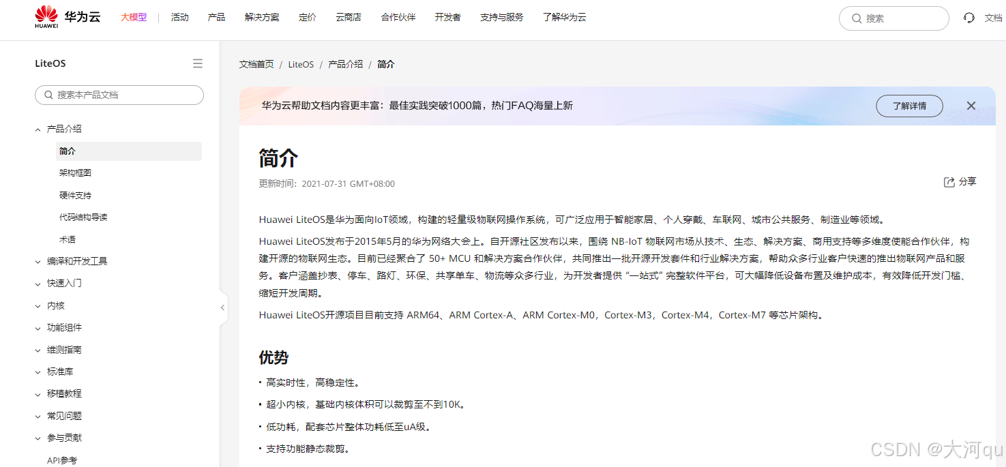Click the banner text about 1000 best practices
Image resolution: width=1006 pixels, height=467 pixels.
(x=417, y=106)
